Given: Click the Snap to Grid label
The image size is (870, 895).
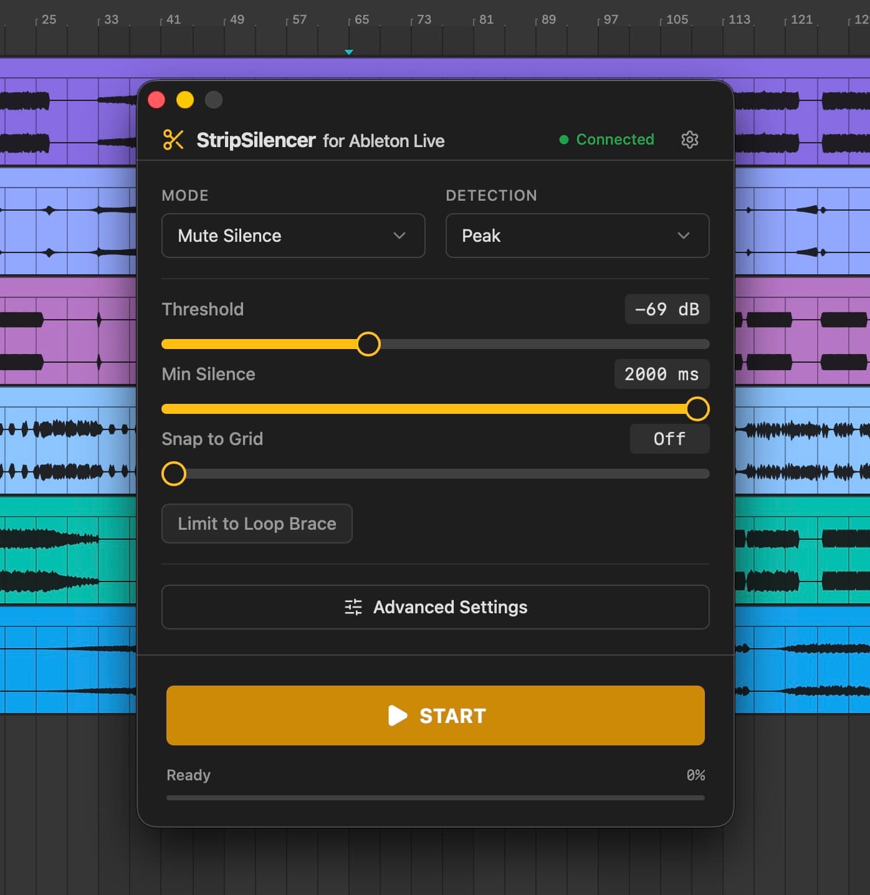Looking at the screenshot, I should tap(212, 439).
